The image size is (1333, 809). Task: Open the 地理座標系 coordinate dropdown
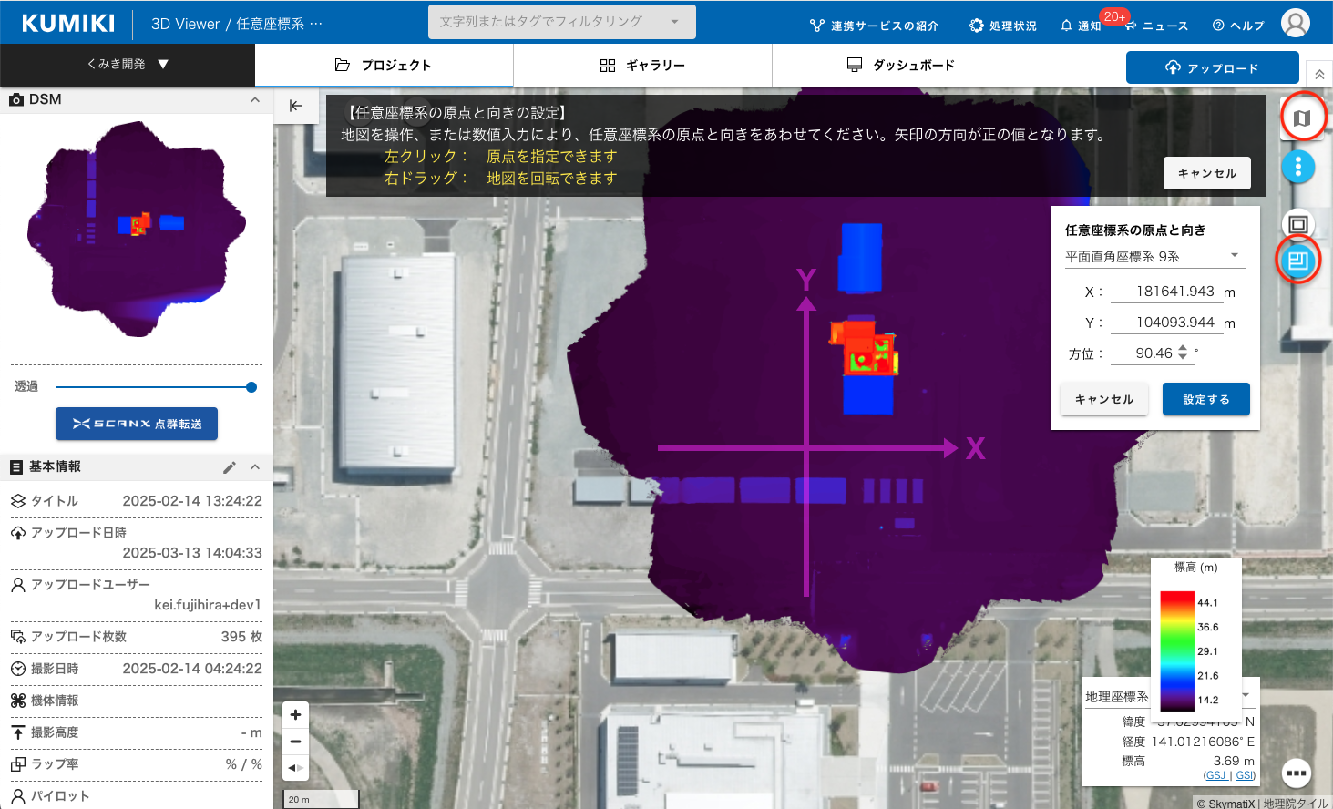pyautogui.click(x=1170, y=696)
